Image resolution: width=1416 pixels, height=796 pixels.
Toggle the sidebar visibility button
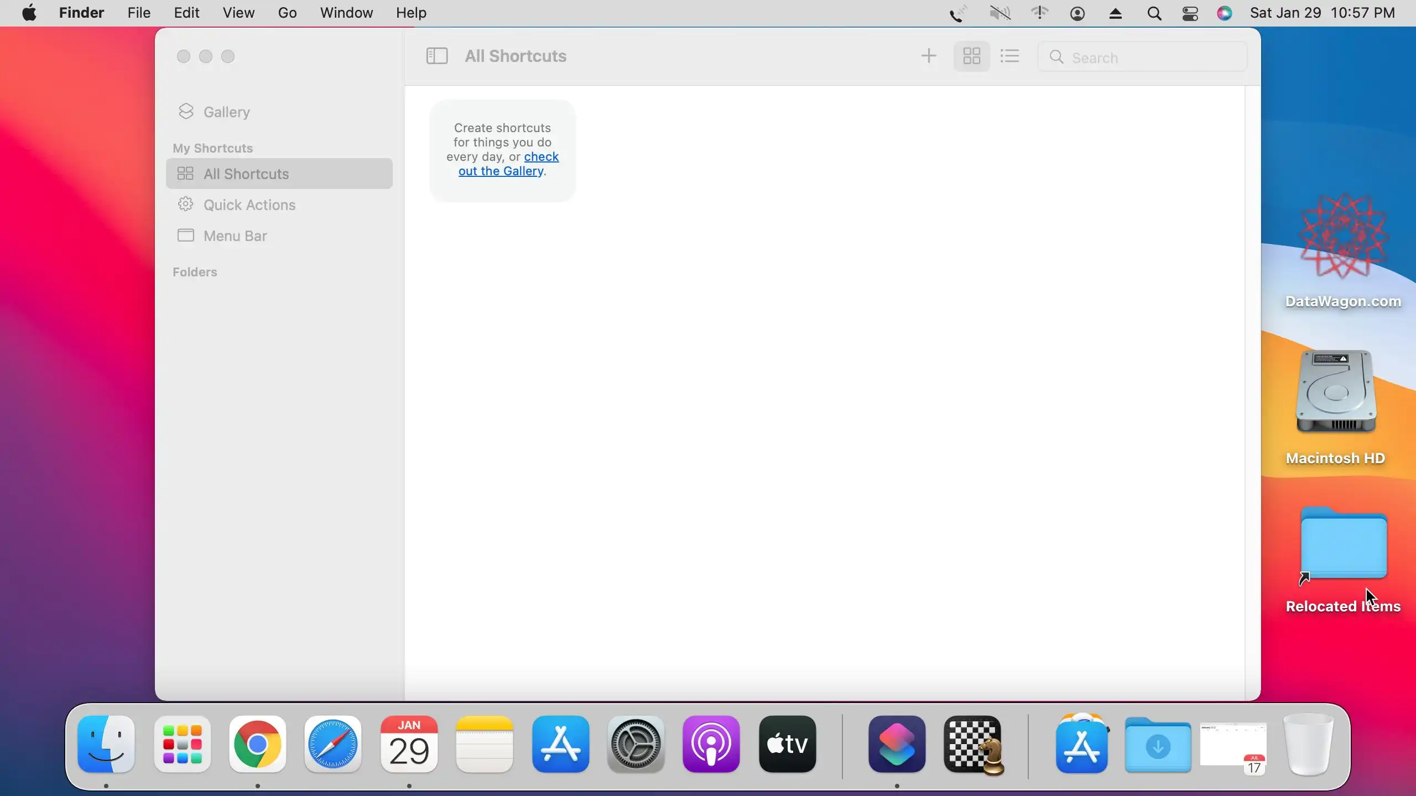click(436, 56)
